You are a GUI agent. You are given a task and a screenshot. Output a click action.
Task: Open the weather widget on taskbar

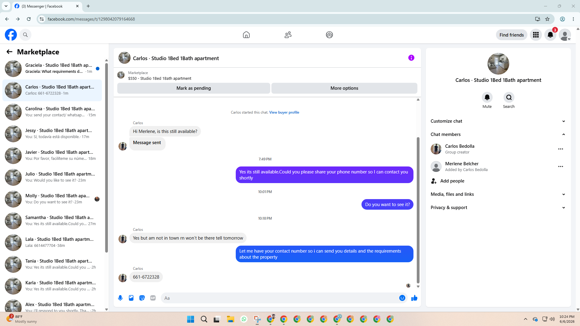22,319
